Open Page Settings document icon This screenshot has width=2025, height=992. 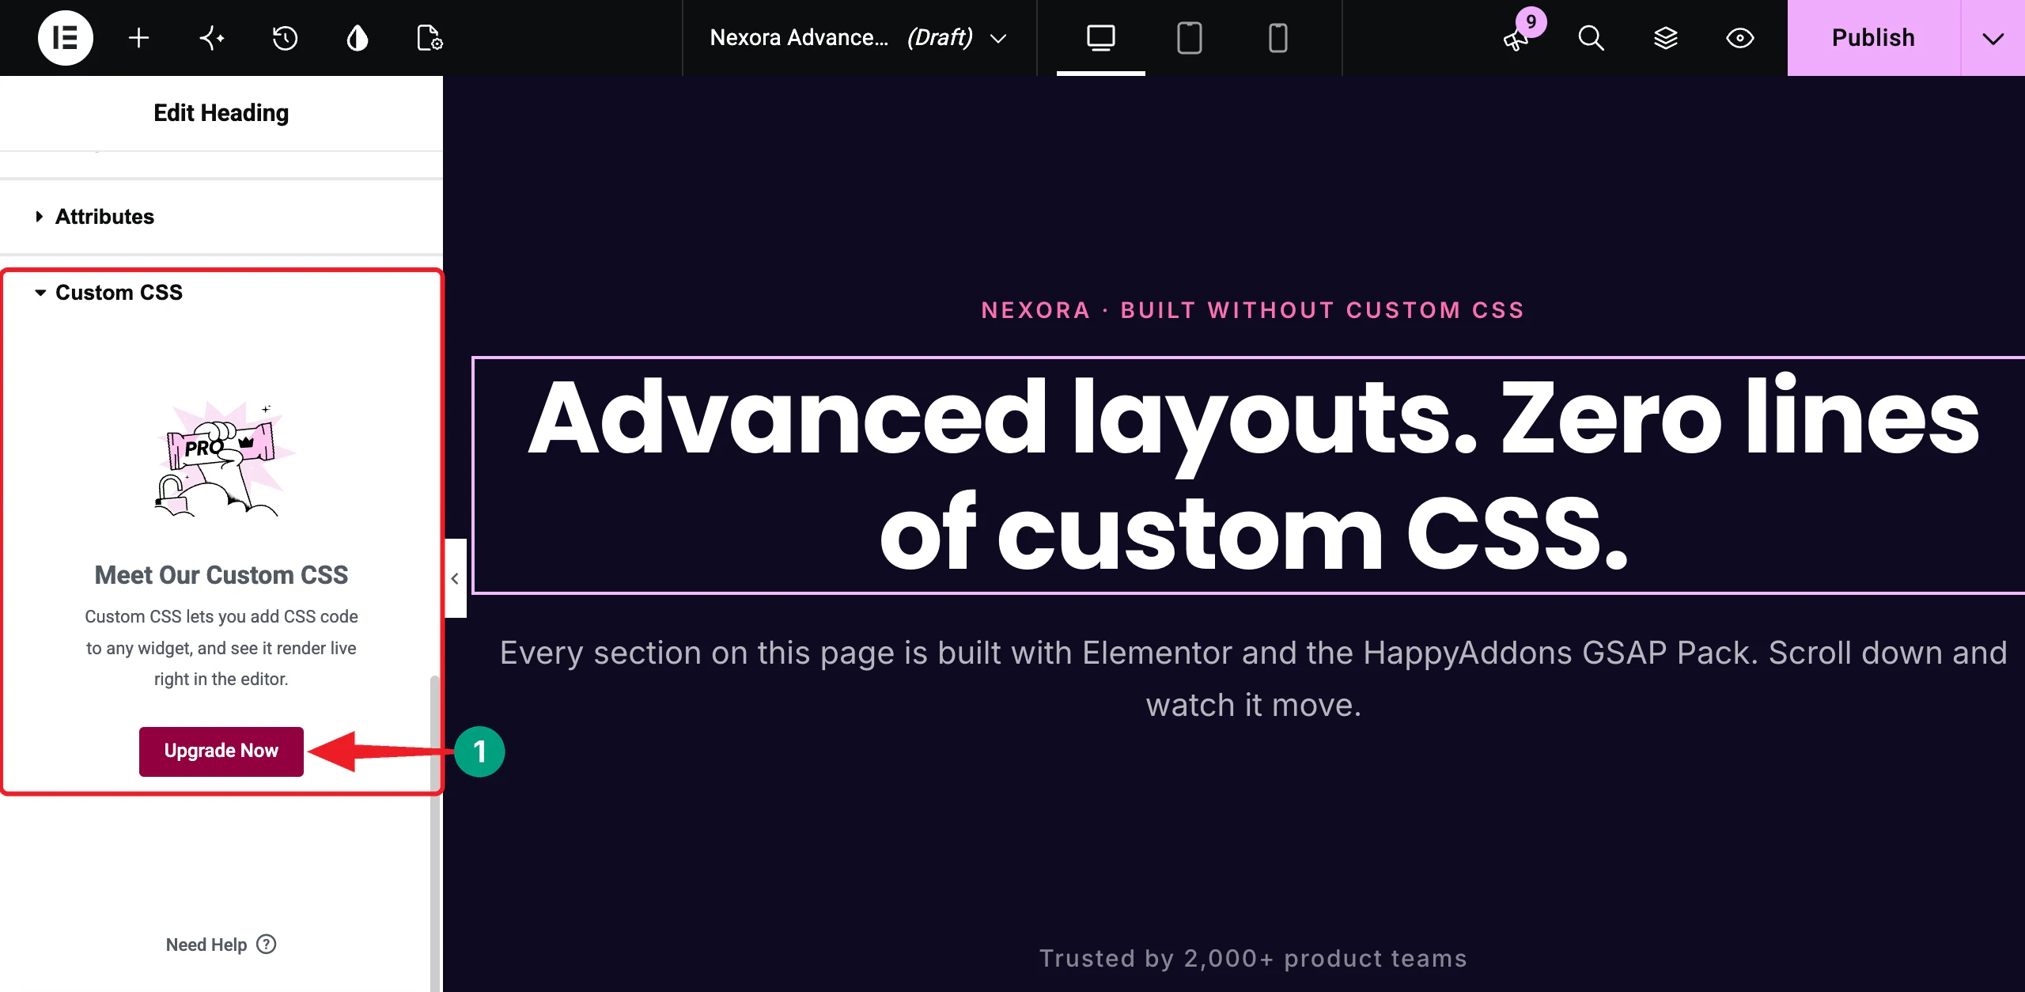430,37
